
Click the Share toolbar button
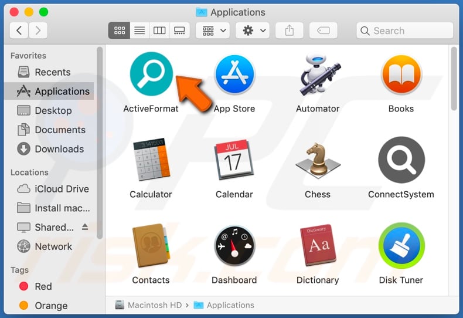coord(290,31)
